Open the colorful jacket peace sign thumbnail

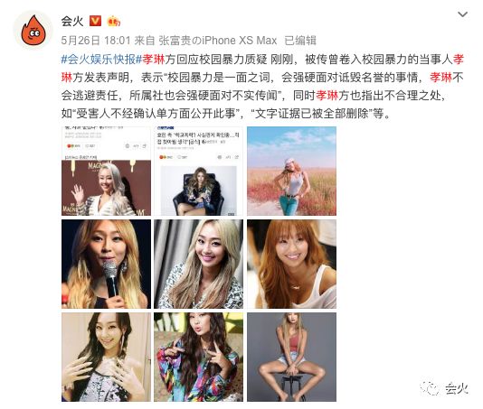pos(198,357)
